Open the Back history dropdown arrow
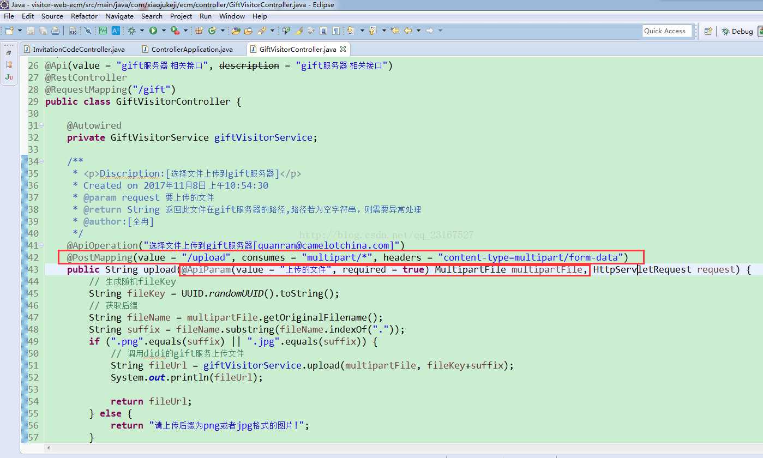The height and width of the screenshot is (458, 763). coord(418,31)
